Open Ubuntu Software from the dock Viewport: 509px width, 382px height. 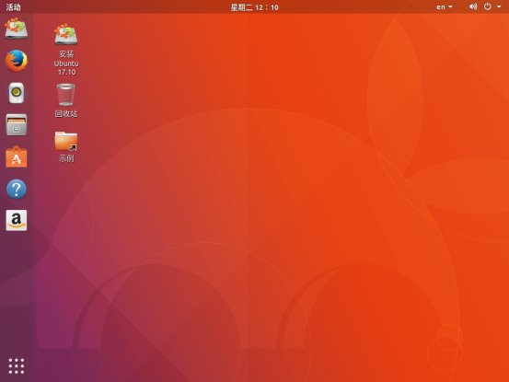17,157
